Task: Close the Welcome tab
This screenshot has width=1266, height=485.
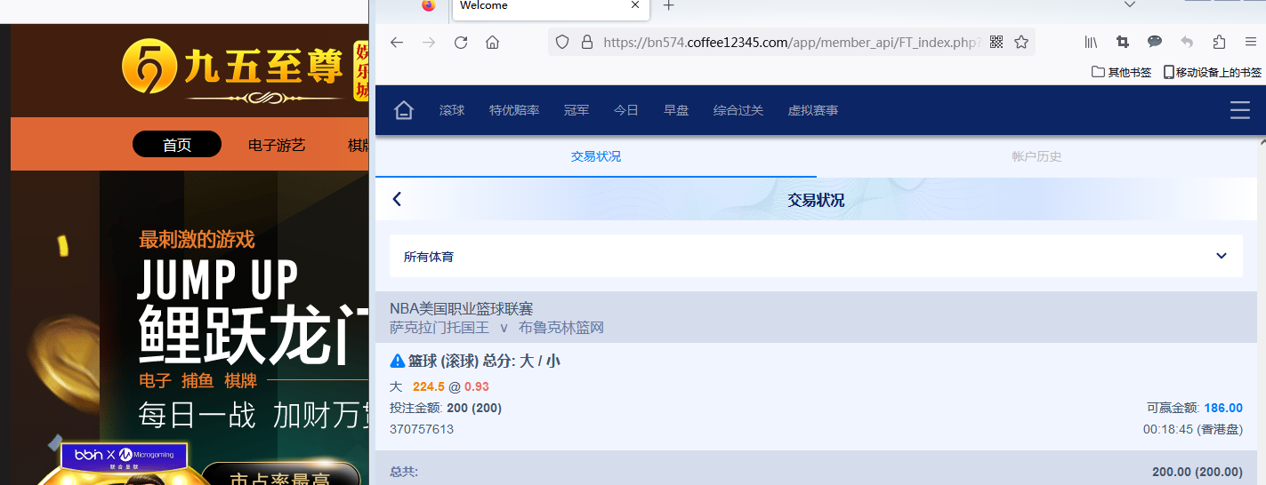Action: [x=635, y=5]
